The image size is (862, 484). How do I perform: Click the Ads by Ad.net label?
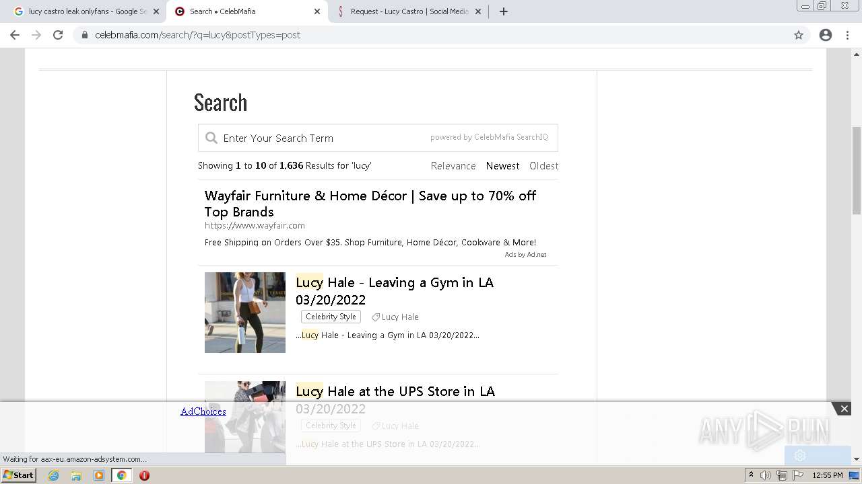click(525, 255)
